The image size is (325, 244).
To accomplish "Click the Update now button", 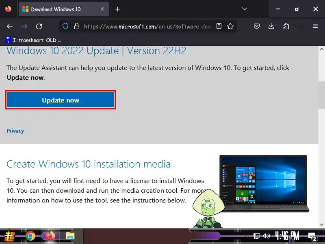I will pyautogui.click(x=61, y=100).
